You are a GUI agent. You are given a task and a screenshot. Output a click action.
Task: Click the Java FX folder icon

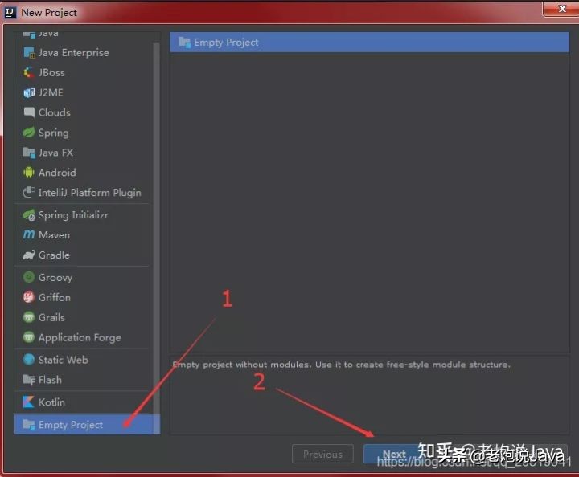point(29,153)
